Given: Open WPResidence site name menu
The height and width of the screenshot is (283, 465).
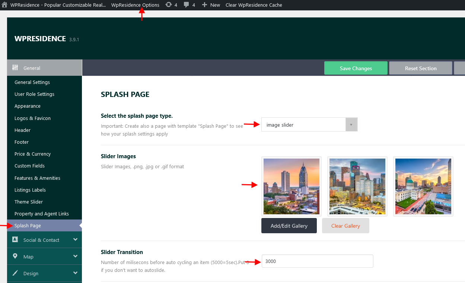Looking at the screenshot, I should (58, 5).
